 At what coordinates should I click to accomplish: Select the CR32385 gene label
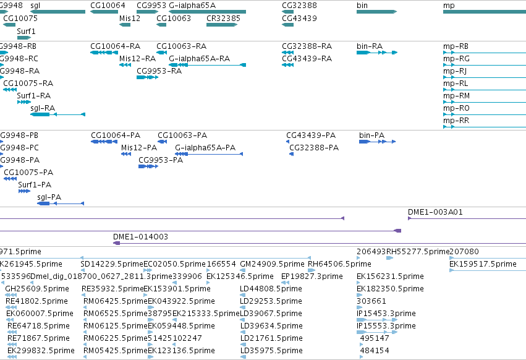[x=223, y=18]
